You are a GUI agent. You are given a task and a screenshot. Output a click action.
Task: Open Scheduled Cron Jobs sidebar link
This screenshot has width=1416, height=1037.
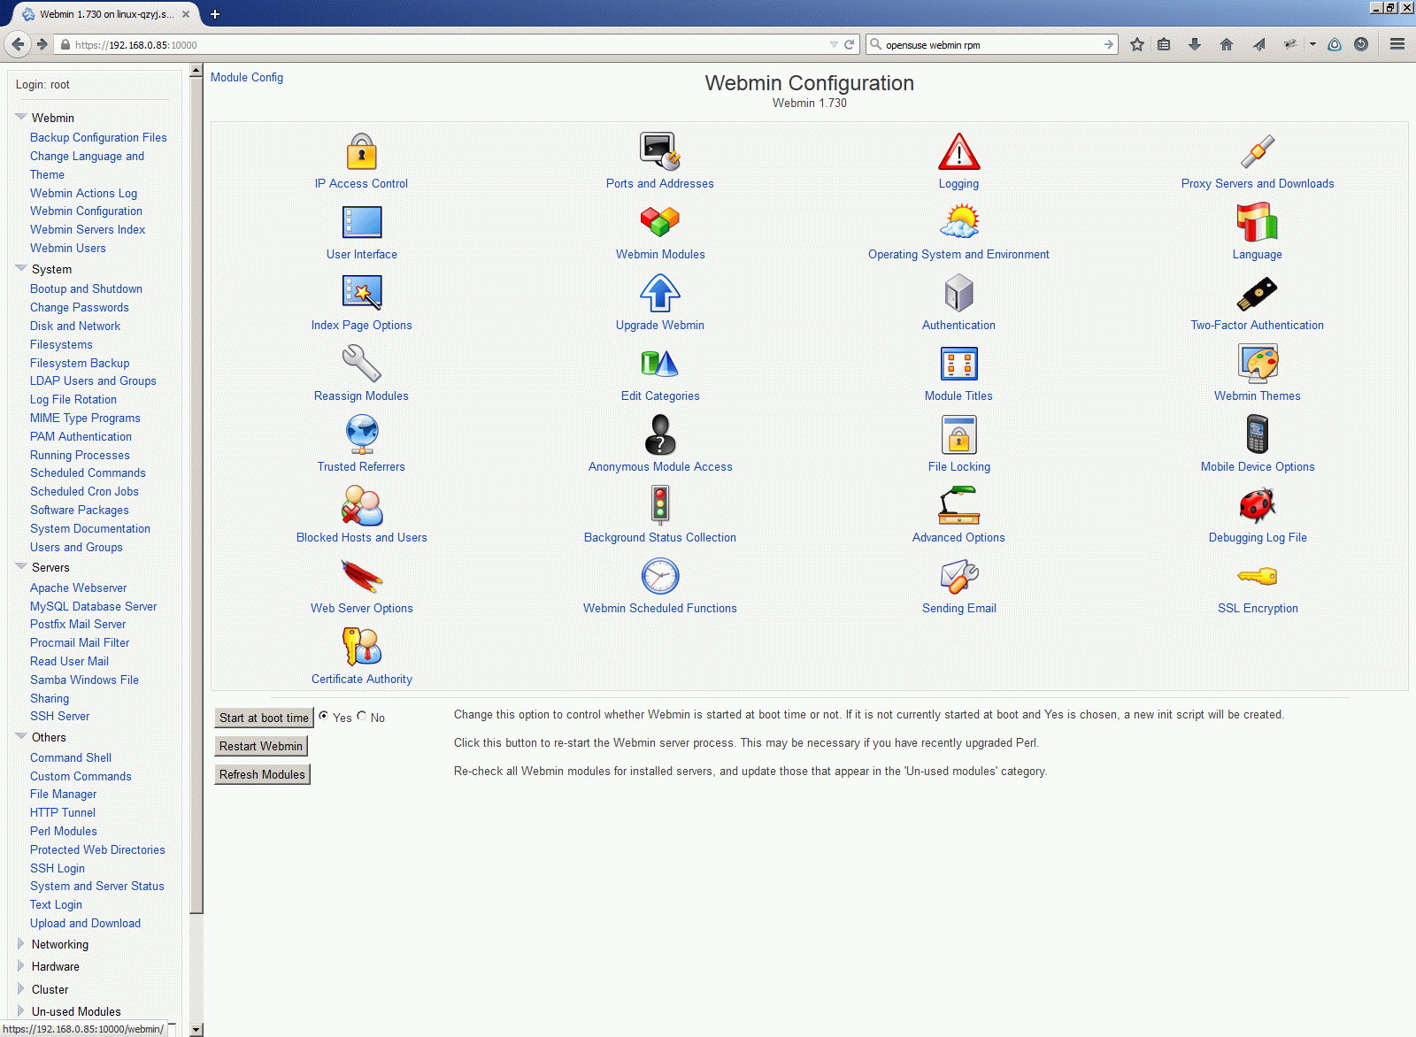pyautogui.click(x=84, y=491)
